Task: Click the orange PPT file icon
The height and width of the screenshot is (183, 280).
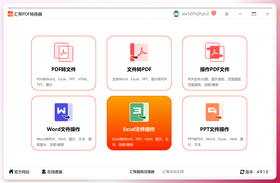Action: click(x=215, y=112)
